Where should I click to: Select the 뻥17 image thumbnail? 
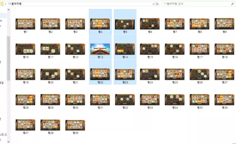pyautogui.click(x=199, y=49)
